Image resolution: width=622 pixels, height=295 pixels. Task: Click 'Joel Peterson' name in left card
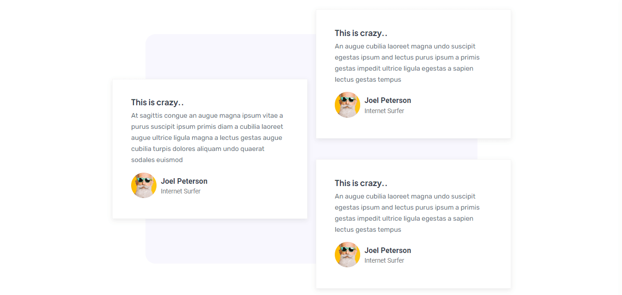pos(184,181)
